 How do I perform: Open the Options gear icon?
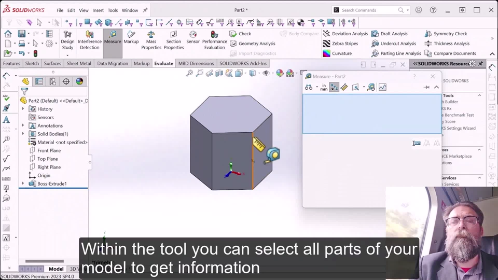coord(49,44)
